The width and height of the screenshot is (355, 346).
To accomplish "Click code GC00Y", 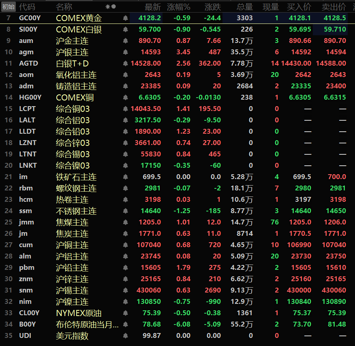I will (30, 18).
